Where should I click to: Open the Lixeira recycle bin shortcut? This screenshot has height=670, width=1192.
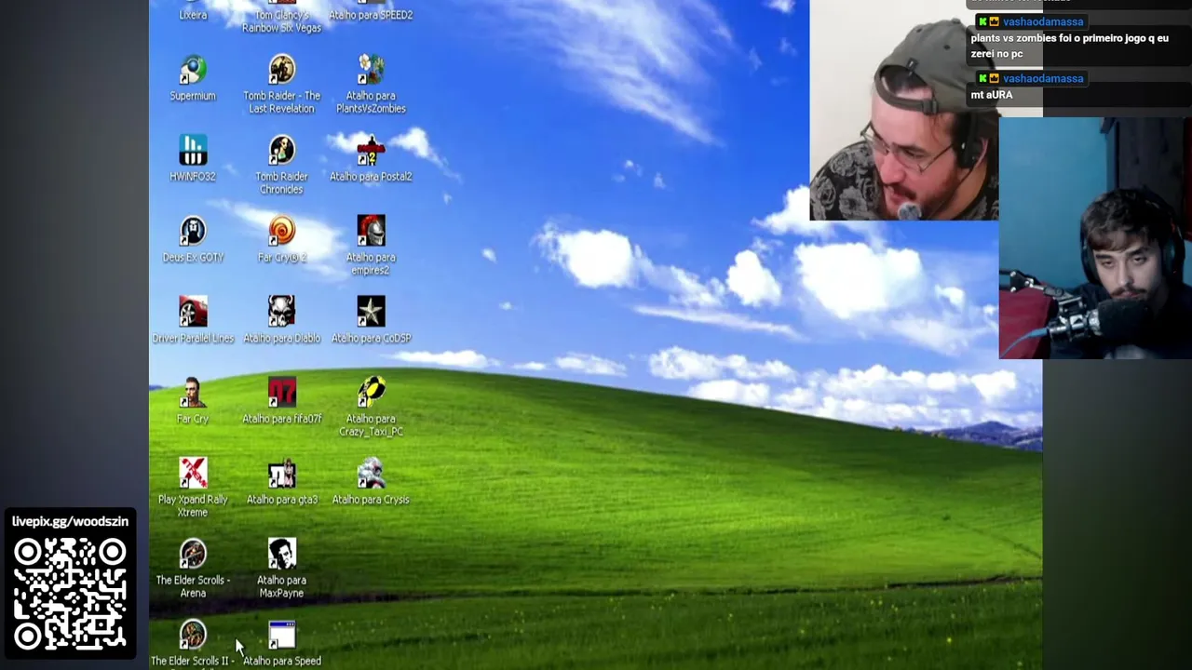click(193, 11)
